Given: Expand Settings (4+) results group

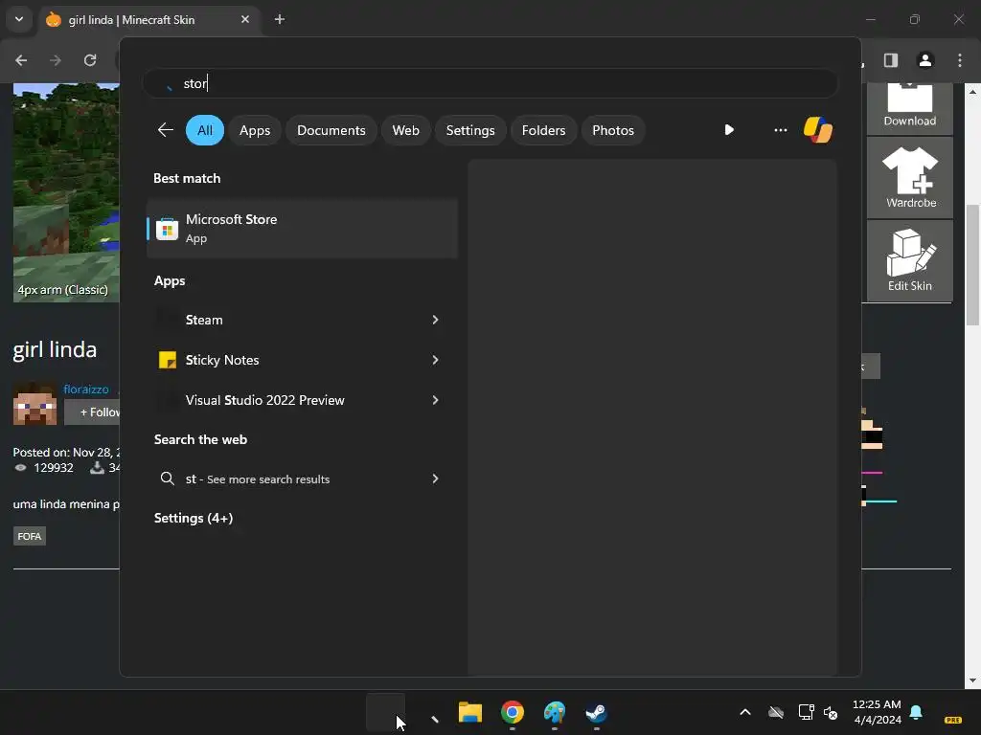Looking at the screenshot, I should tap(194, 518).
